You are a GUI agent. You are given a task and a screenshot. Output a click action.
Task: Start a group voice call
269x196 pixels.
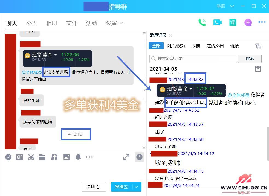coord(202,22)
